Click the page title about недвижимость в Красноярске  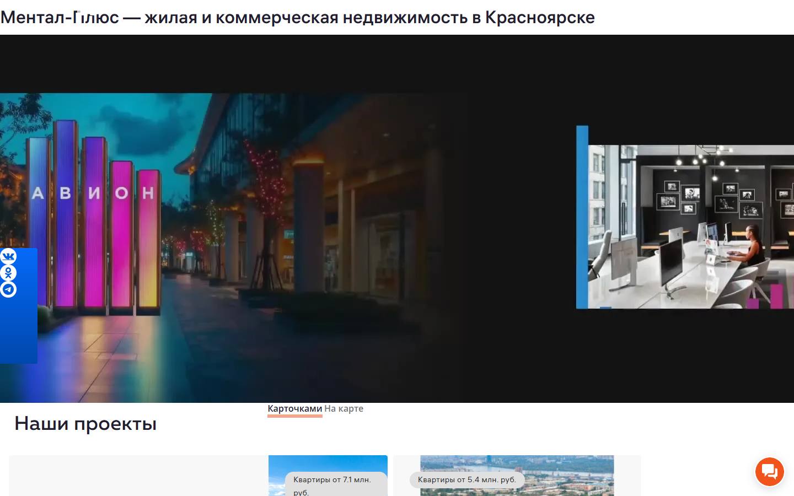(298, 18)
